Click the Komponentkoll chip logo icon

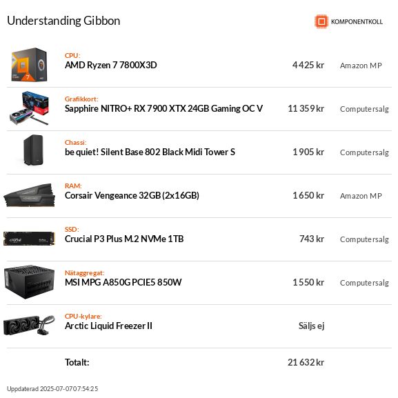(321, 21)
